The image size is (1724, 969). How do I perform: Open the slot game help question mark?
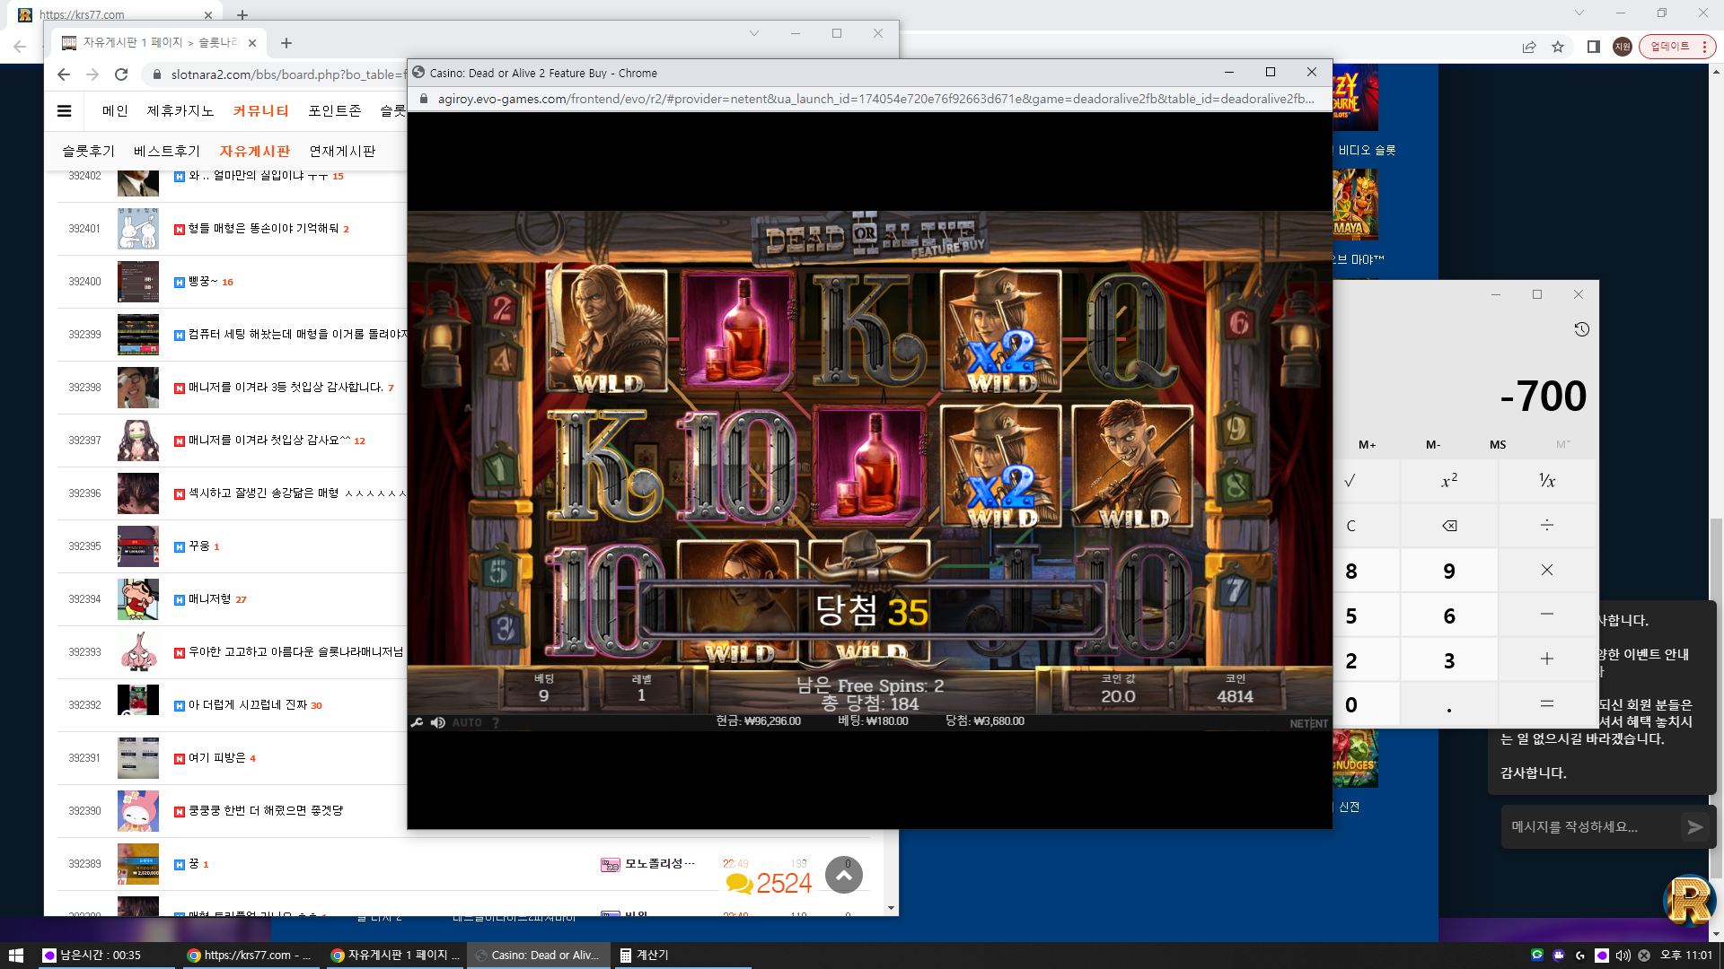click(x=496, y=722)
